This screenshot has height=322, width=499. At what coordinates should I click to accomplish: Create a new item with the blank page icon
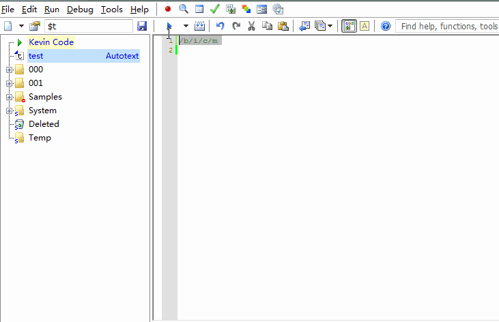(8, 26)
